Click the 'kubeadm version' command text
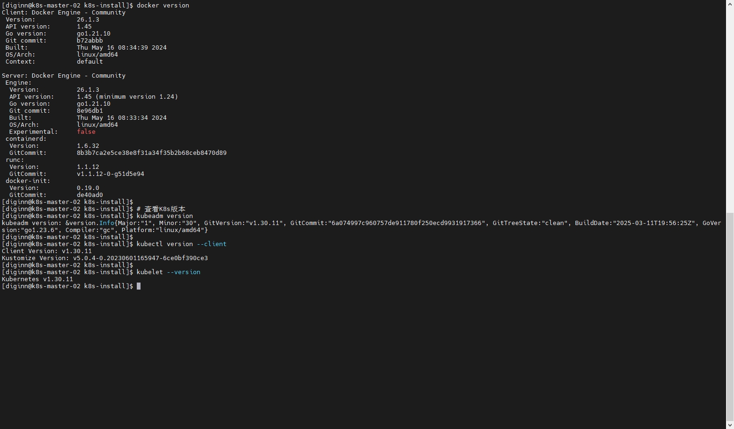Viewport: 734px width, 429px height. point(164,216)
